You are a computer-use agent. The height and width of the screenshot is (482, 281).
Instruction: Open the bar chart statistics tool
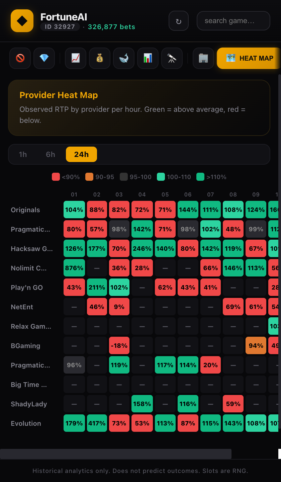148,58
